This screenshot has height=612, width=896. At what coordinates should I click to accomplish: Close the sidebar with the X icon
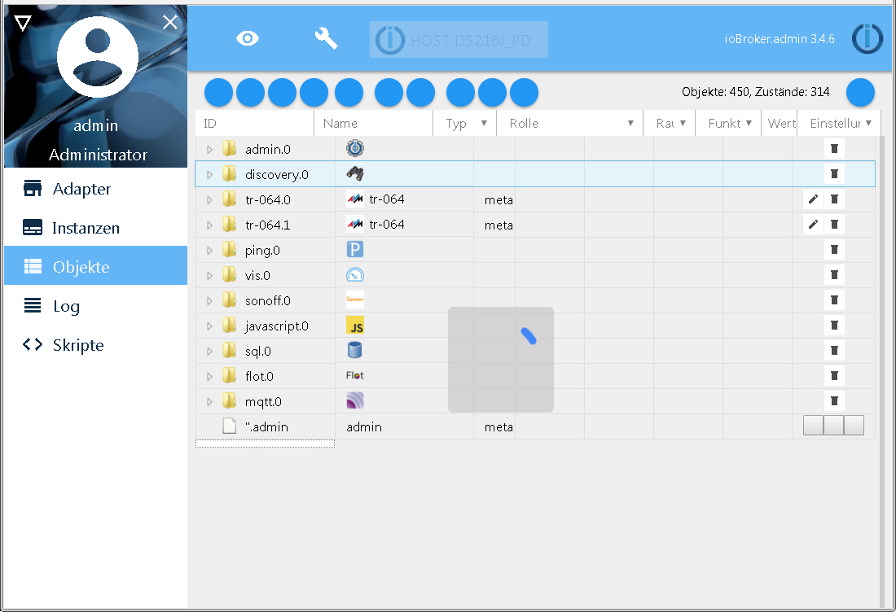(x=170, y=22)
